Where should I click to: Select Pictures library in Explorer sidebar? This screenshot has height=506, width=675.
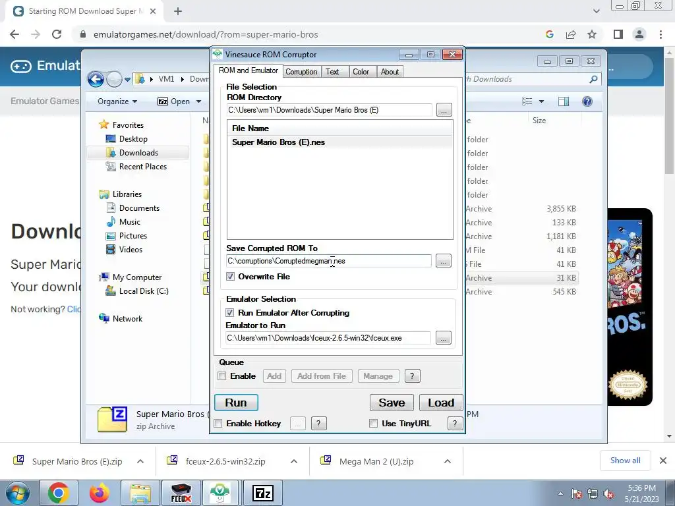click(x=133, y=236)
